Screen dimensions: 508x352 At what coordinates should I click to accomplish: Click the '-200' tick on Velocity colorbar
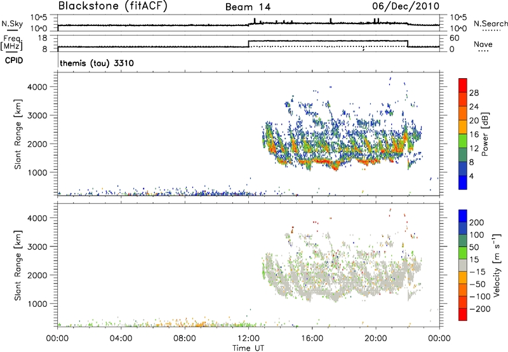point(479,309)
